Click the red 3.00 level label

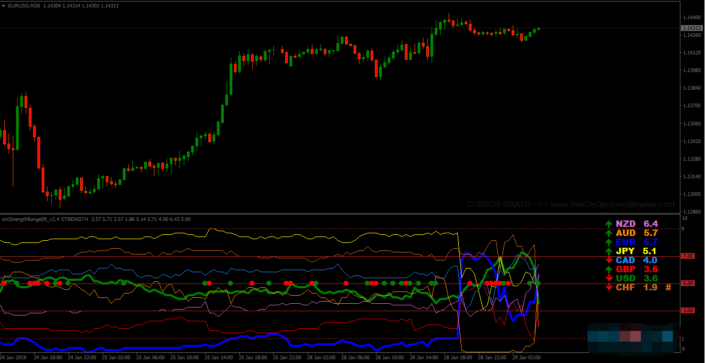coord(688,310)
